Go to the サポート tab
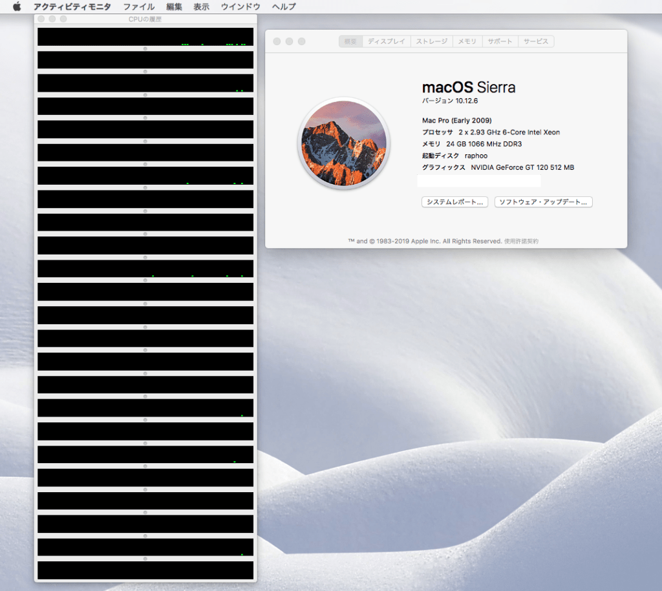Viewport: 662px width, 591px height. pos(500,41)
